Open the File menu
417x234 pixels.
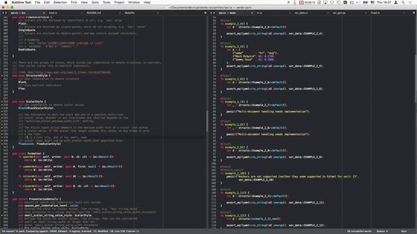click(38, 3)
